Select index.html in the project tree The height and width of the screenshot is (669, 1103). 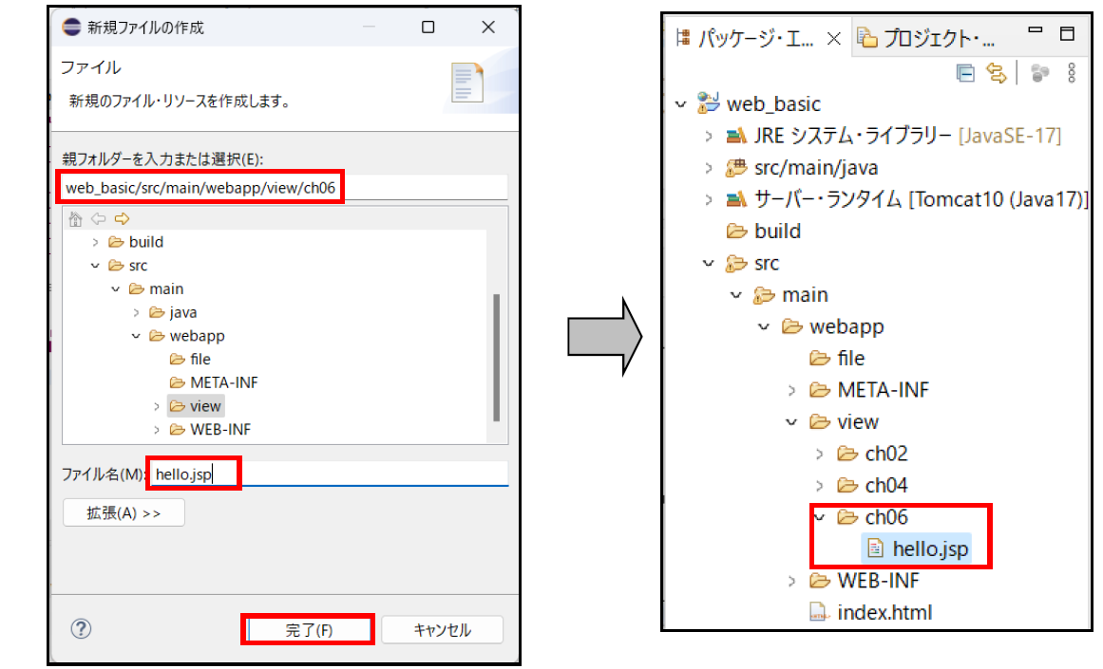(884, 612)
